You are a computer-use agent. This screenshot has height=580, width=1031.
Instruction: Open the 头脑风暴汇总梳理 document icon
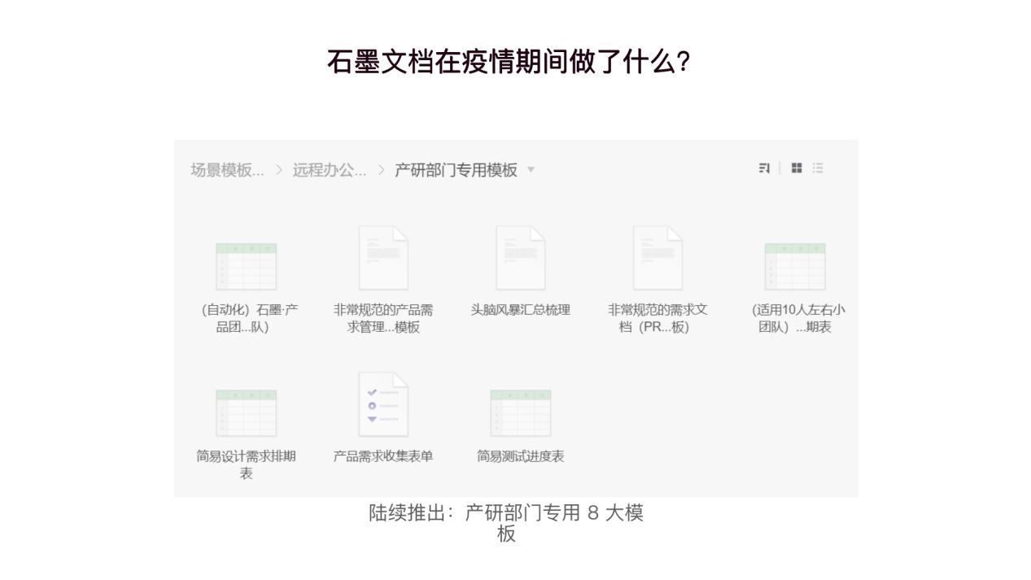pyautogui.click(x=521, y=258)
